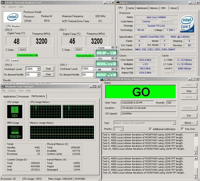Click the CPU Usage 100% gauge
200x181 pixels.
[x=15, y=111]
